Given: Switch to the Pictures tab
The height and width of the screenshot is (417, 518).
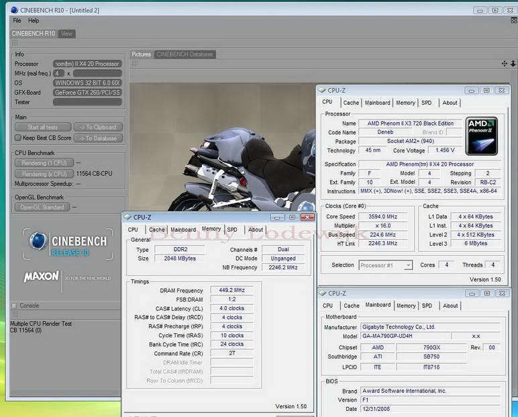Looking at the screenshot, I should pos(142,54).
